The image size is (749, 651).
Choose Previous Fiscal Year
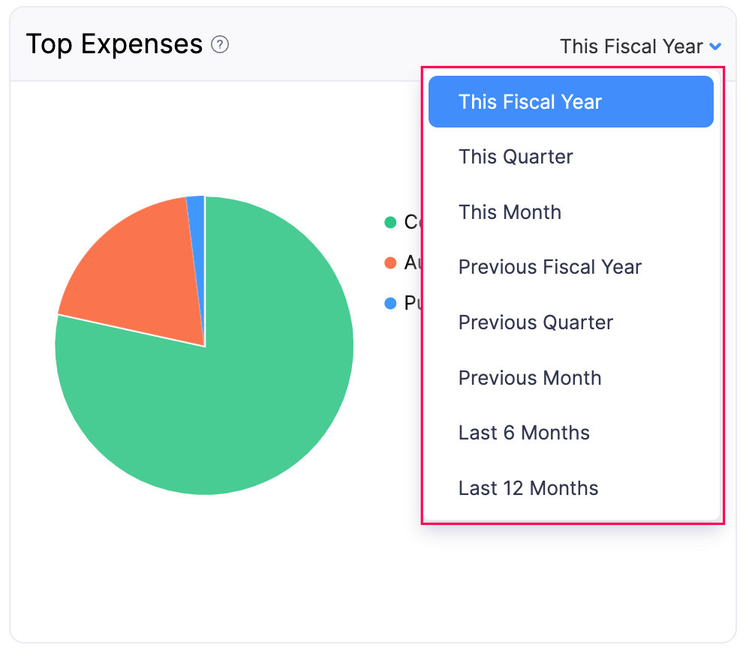point(550,267)
